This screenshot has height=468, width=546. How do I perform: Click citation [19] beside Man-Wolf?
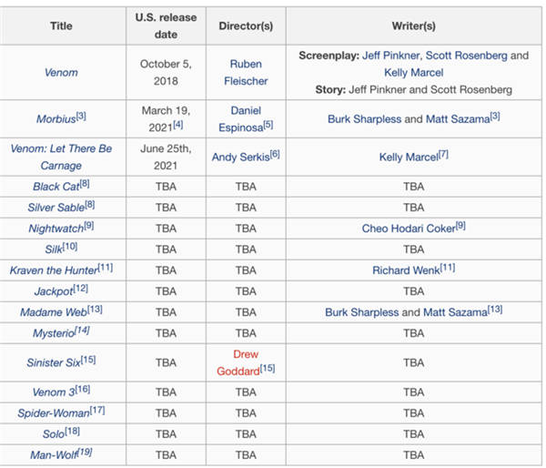85,452
